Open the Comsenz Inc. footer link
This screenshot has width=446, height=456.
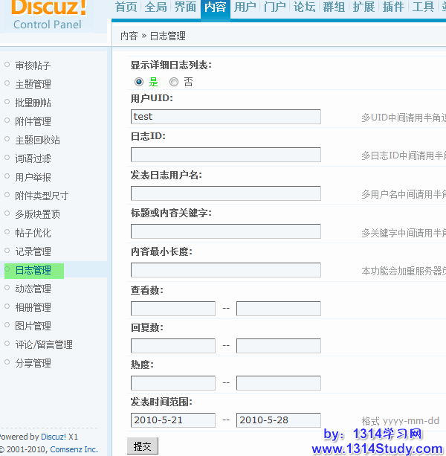click(74, 449)
